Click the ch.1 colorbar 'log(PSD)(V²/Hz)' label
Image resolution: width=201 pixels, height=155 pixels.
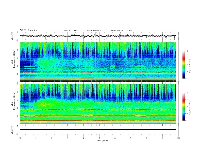click(190, 66)
